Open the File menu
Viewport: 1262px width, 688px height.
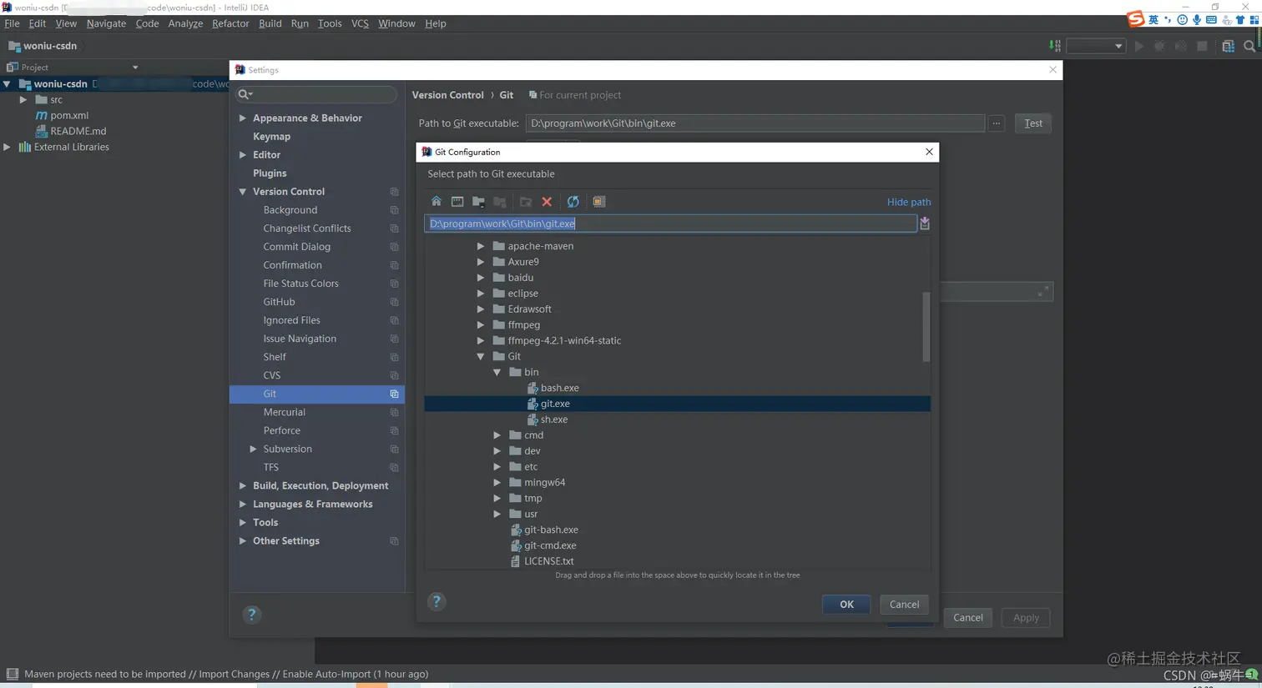pyautogui.click(x=12, y=23)
